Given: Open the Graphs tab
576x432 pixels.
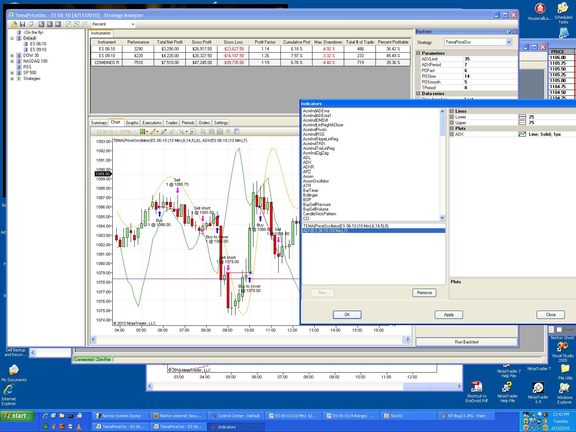Looking at the screenshot, I should coord(132,123).
